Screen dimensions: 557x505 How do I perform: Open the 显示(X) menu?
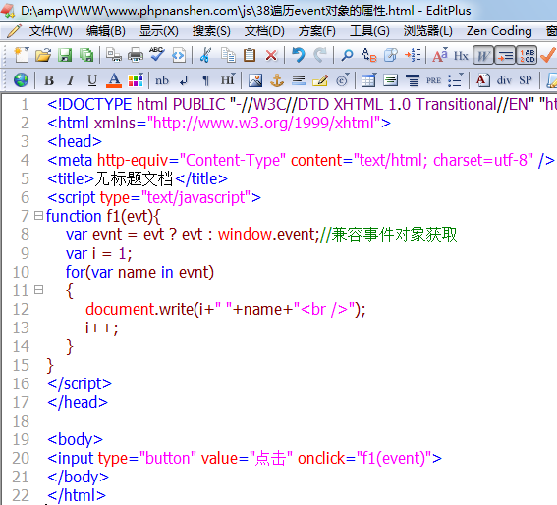point(159,31)
